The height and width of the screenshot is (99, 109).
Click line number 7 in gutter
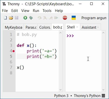click(x=11, y=67)
